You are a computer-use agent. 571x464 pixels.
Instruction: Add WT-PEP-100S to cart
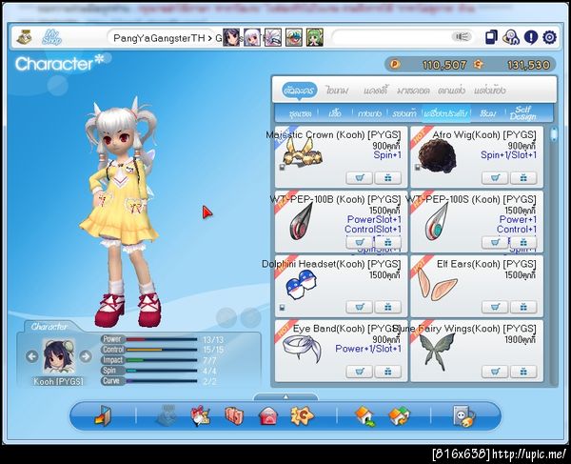495,242
